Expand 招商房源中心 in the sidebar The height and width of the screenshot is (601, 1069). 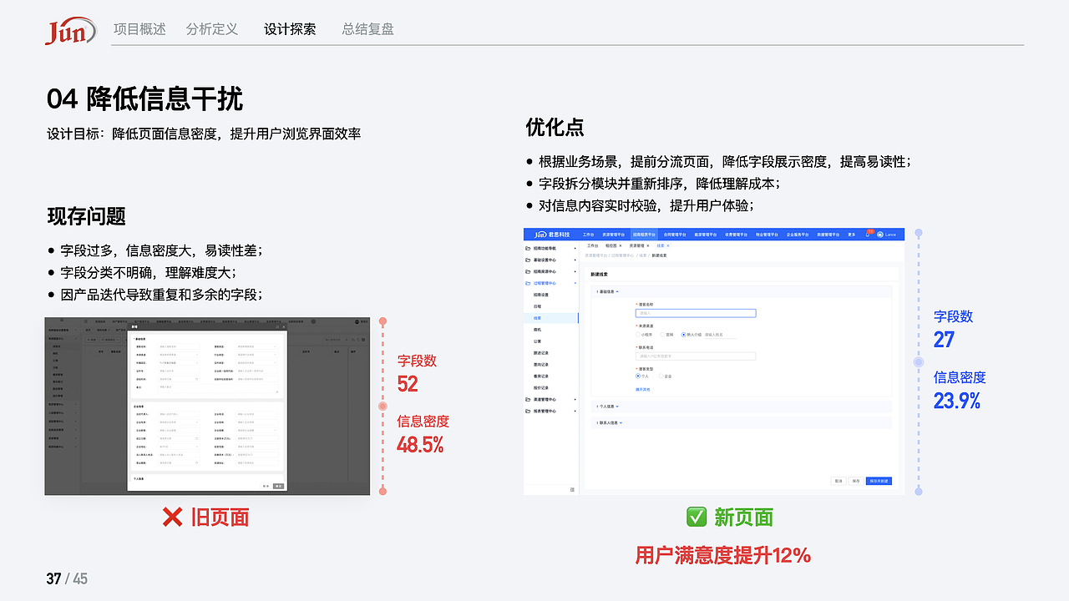click(575, 271)
